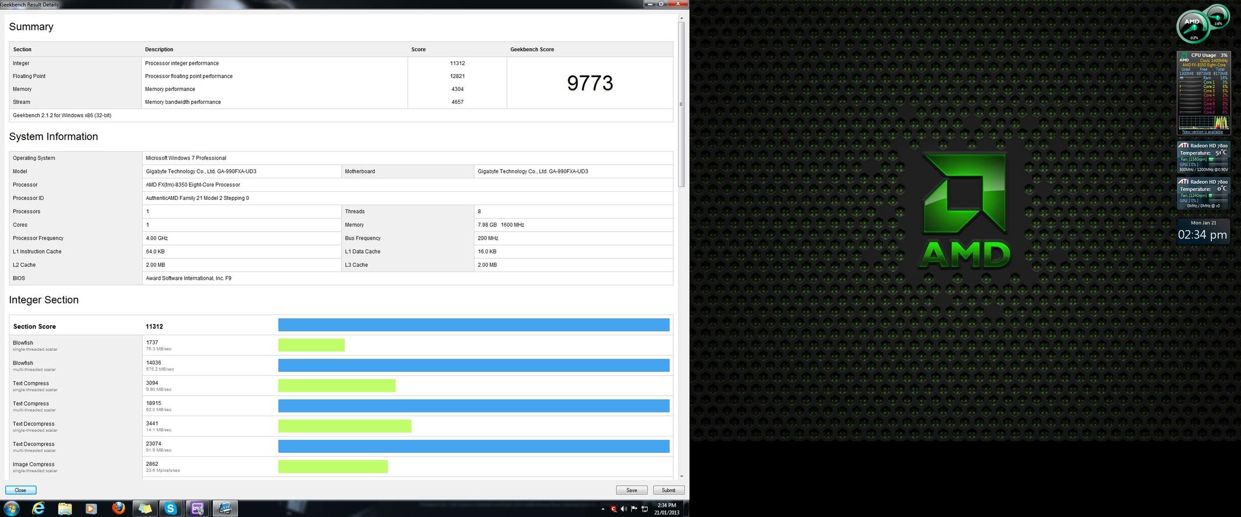Viewport: 1241px width, 517px height.
Task: Click the blue Section Score bar
Action: (x=474, y=325)
